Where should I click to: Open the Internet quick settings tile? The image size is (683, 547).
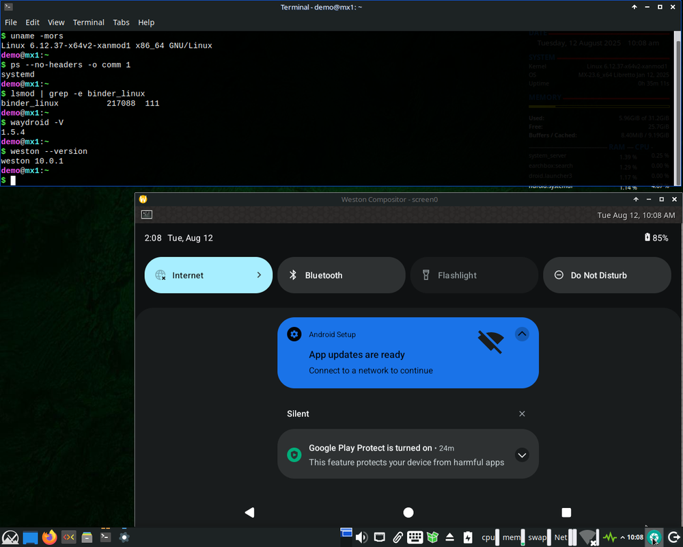click(208, 276)
